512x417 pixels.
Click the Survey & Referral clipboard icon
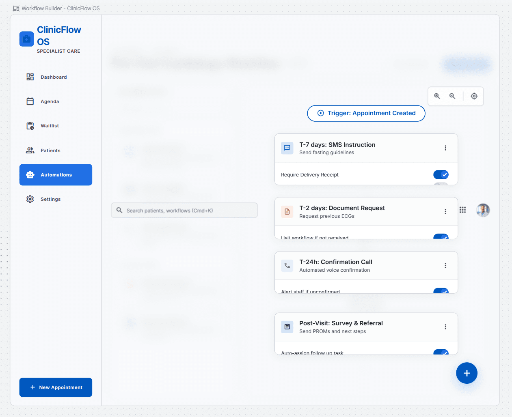tap(287, 327)
